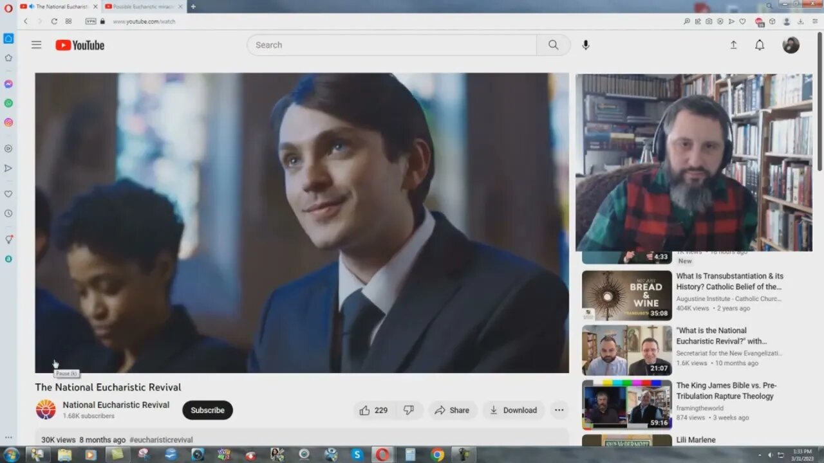The height and width of the screenshot is (463, 824).
Task: Open the notifications bell
Action: 760,45
